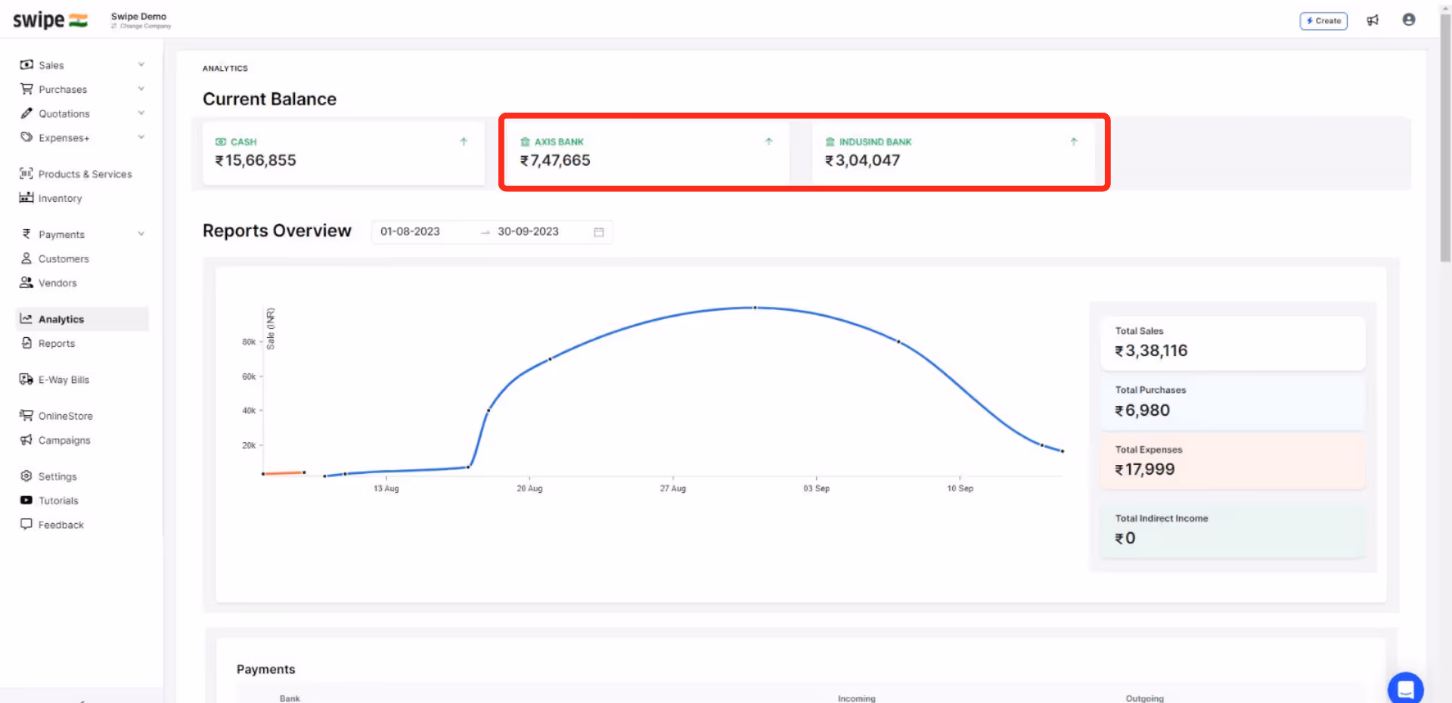The width and height of the screenshot is (1452, 703).
Task: Click the Axis Bank up arrow
Action: click(769, 141)
